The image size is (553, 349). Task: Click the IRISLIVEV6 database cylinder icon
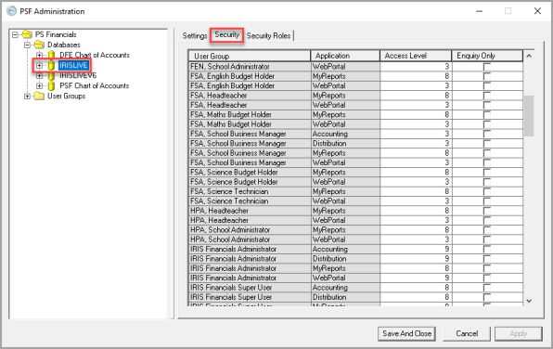(51, 75)
